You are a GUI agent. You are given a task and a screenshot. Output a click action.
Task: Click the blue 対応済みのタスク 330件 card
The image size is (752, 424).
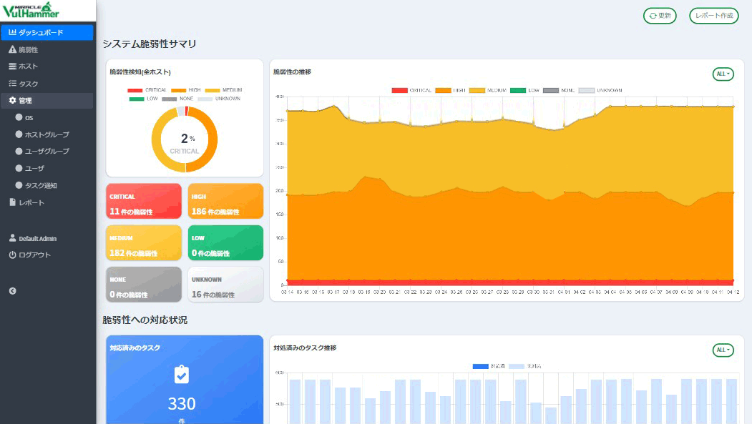(182, 380)
